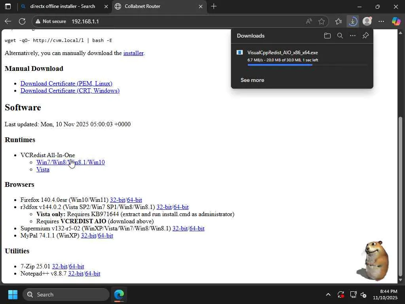Open the Favorites list button
405x304 pixels.
pyautogui.click(x=339, y=21)
